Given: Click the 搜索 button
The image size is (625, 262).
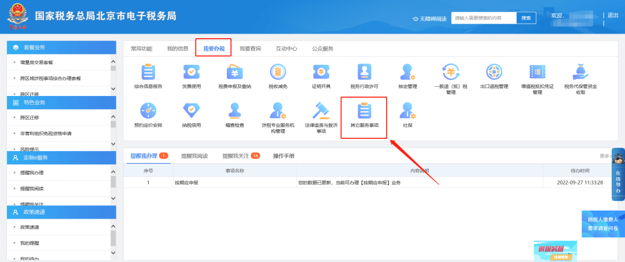Looking at the screenshot, I should (x=525, y=18).
